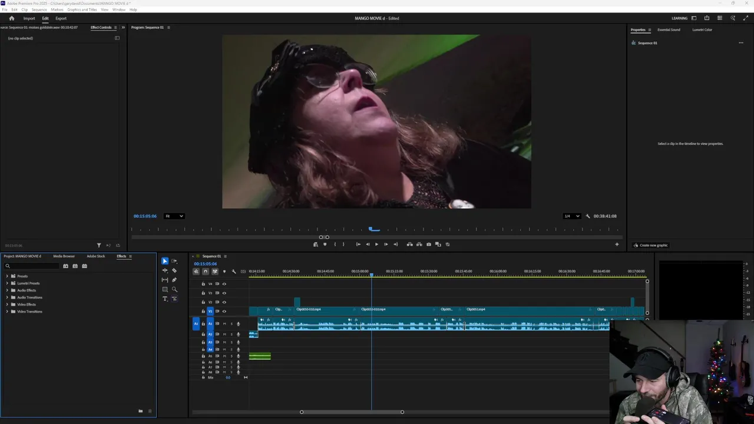Select the Ripple Edit tool
This screenshot has height=424, width=754.
click(165, 270)
